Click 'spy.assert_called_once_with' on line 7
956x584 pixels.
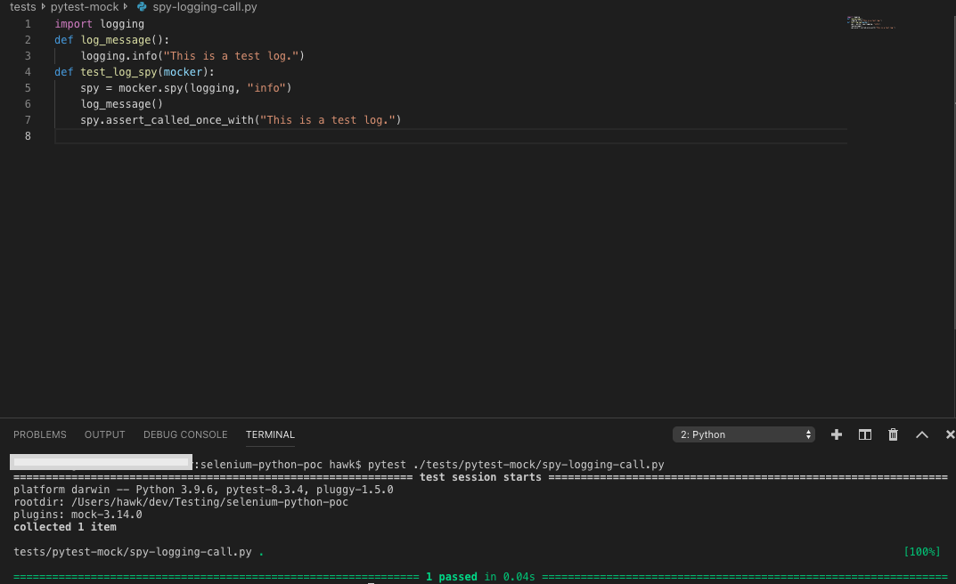point(168,120)
